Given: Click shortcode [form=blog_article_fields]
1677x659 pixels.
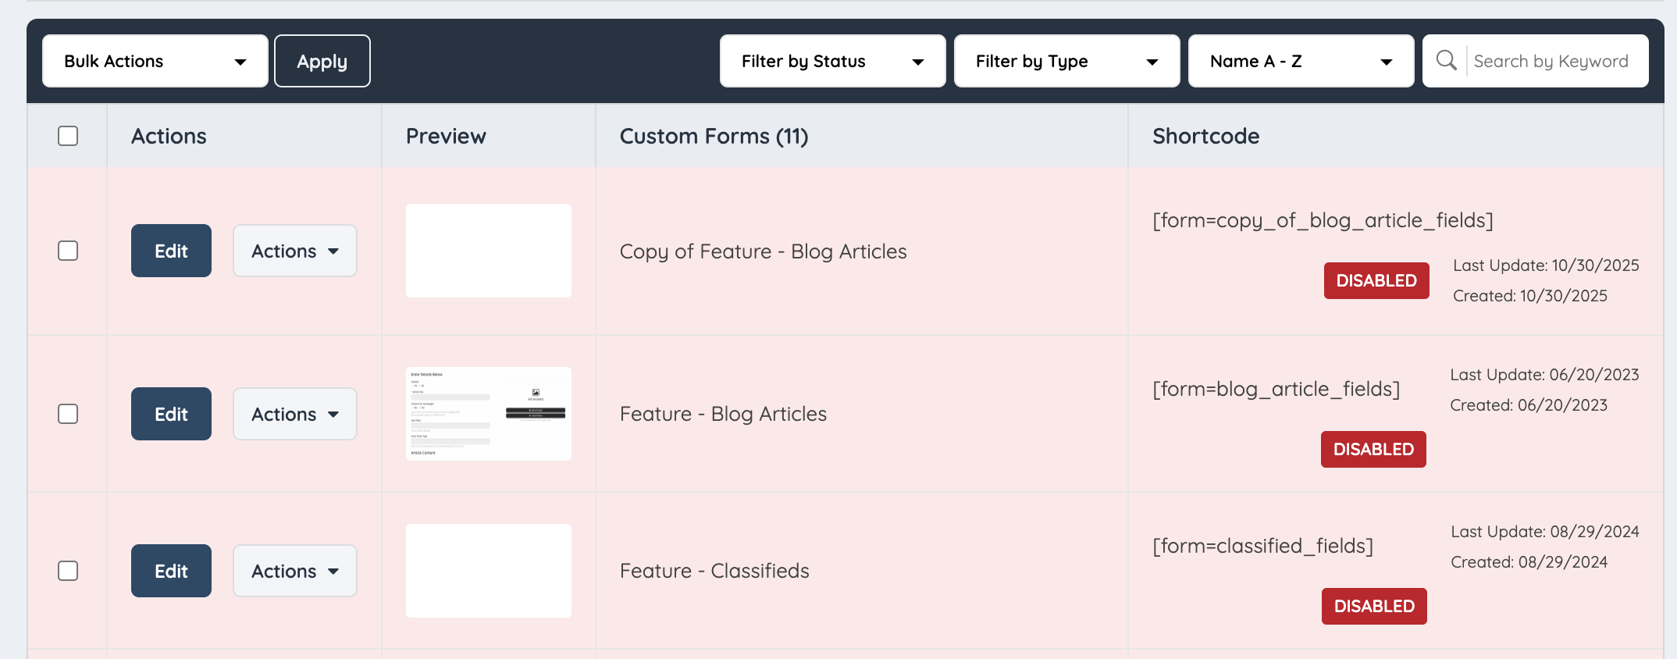Looking at the screenshot, I should click(1276, 389).
